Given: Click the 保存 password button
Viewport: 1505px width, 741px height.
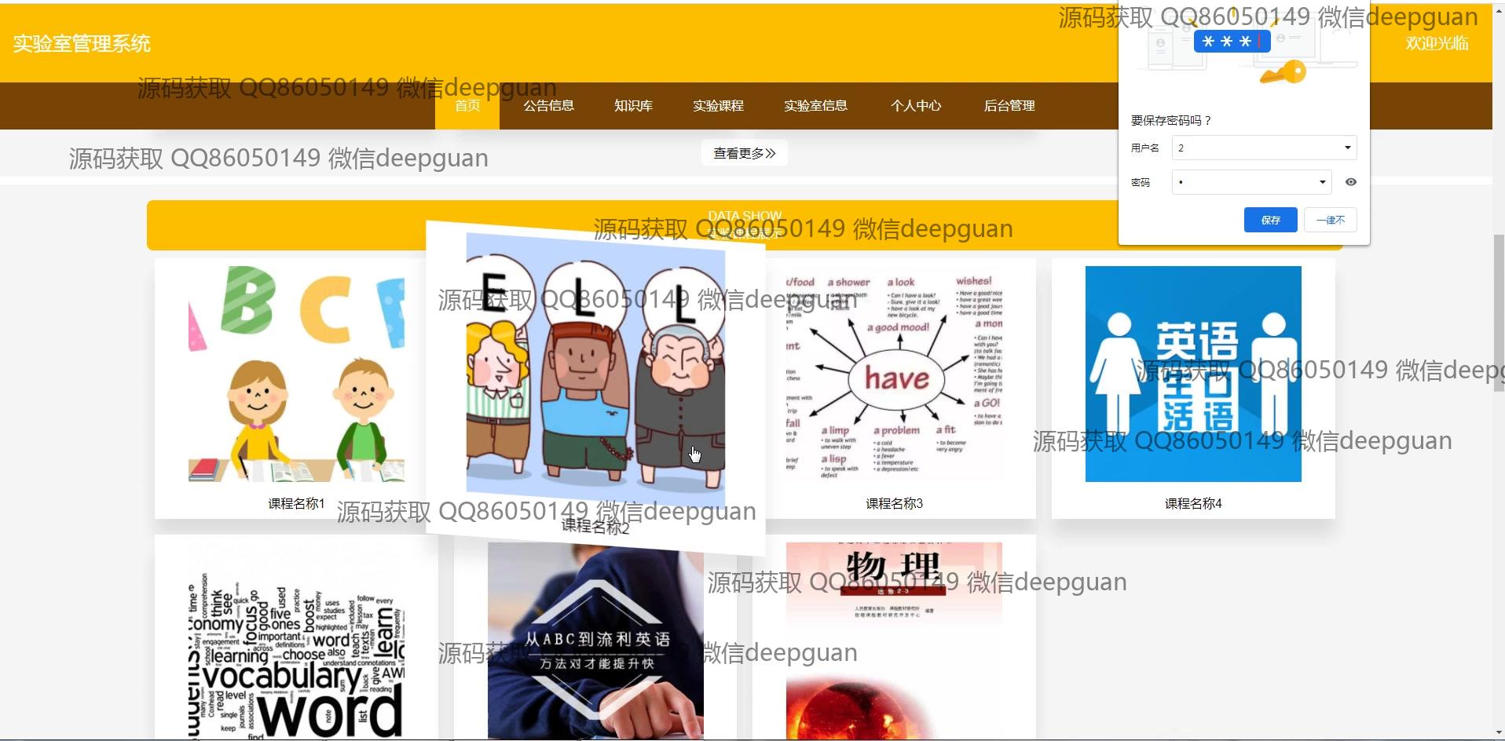Looking at the screenshot, I should pyautogui.click(x=1270, y=220).
